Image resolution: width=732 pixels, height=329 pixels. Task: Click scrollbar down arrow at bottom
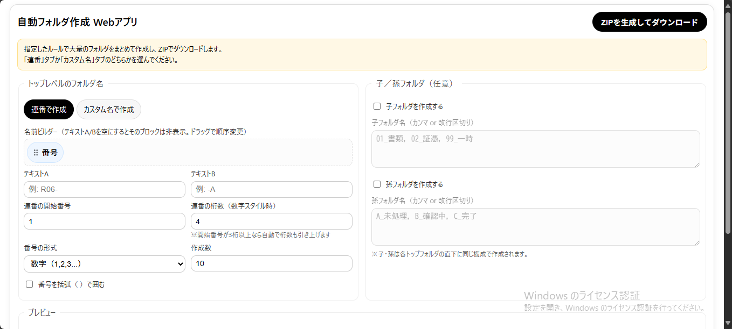click(x=727, y=324)
